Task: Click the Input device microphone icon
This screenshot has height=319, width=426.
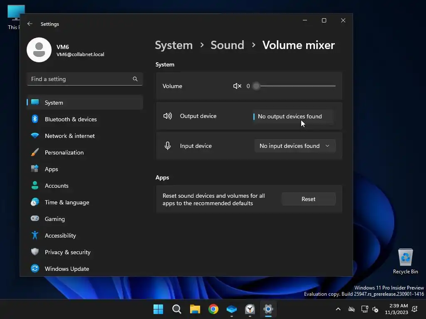Action: point(168,146)
